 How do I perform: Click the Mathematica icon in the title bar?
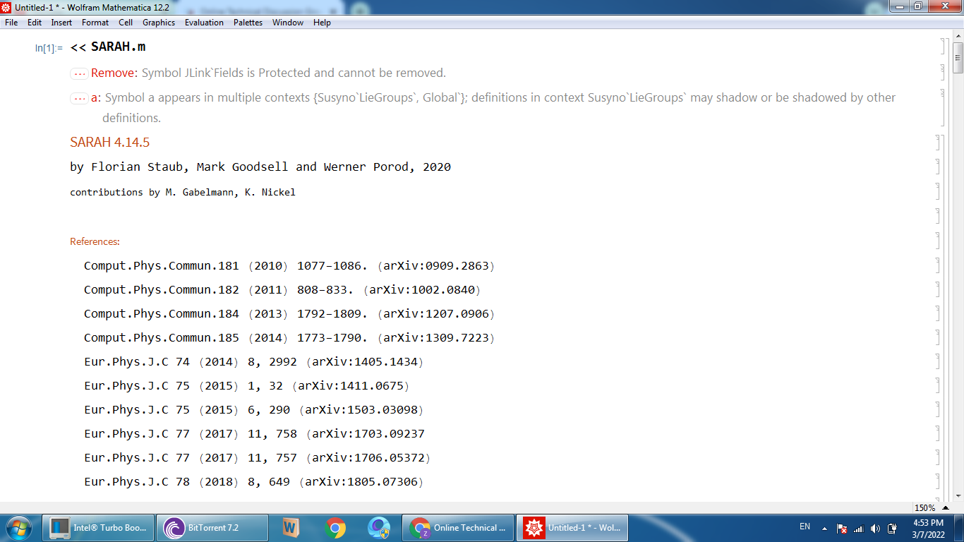click(x=6, y=6)
